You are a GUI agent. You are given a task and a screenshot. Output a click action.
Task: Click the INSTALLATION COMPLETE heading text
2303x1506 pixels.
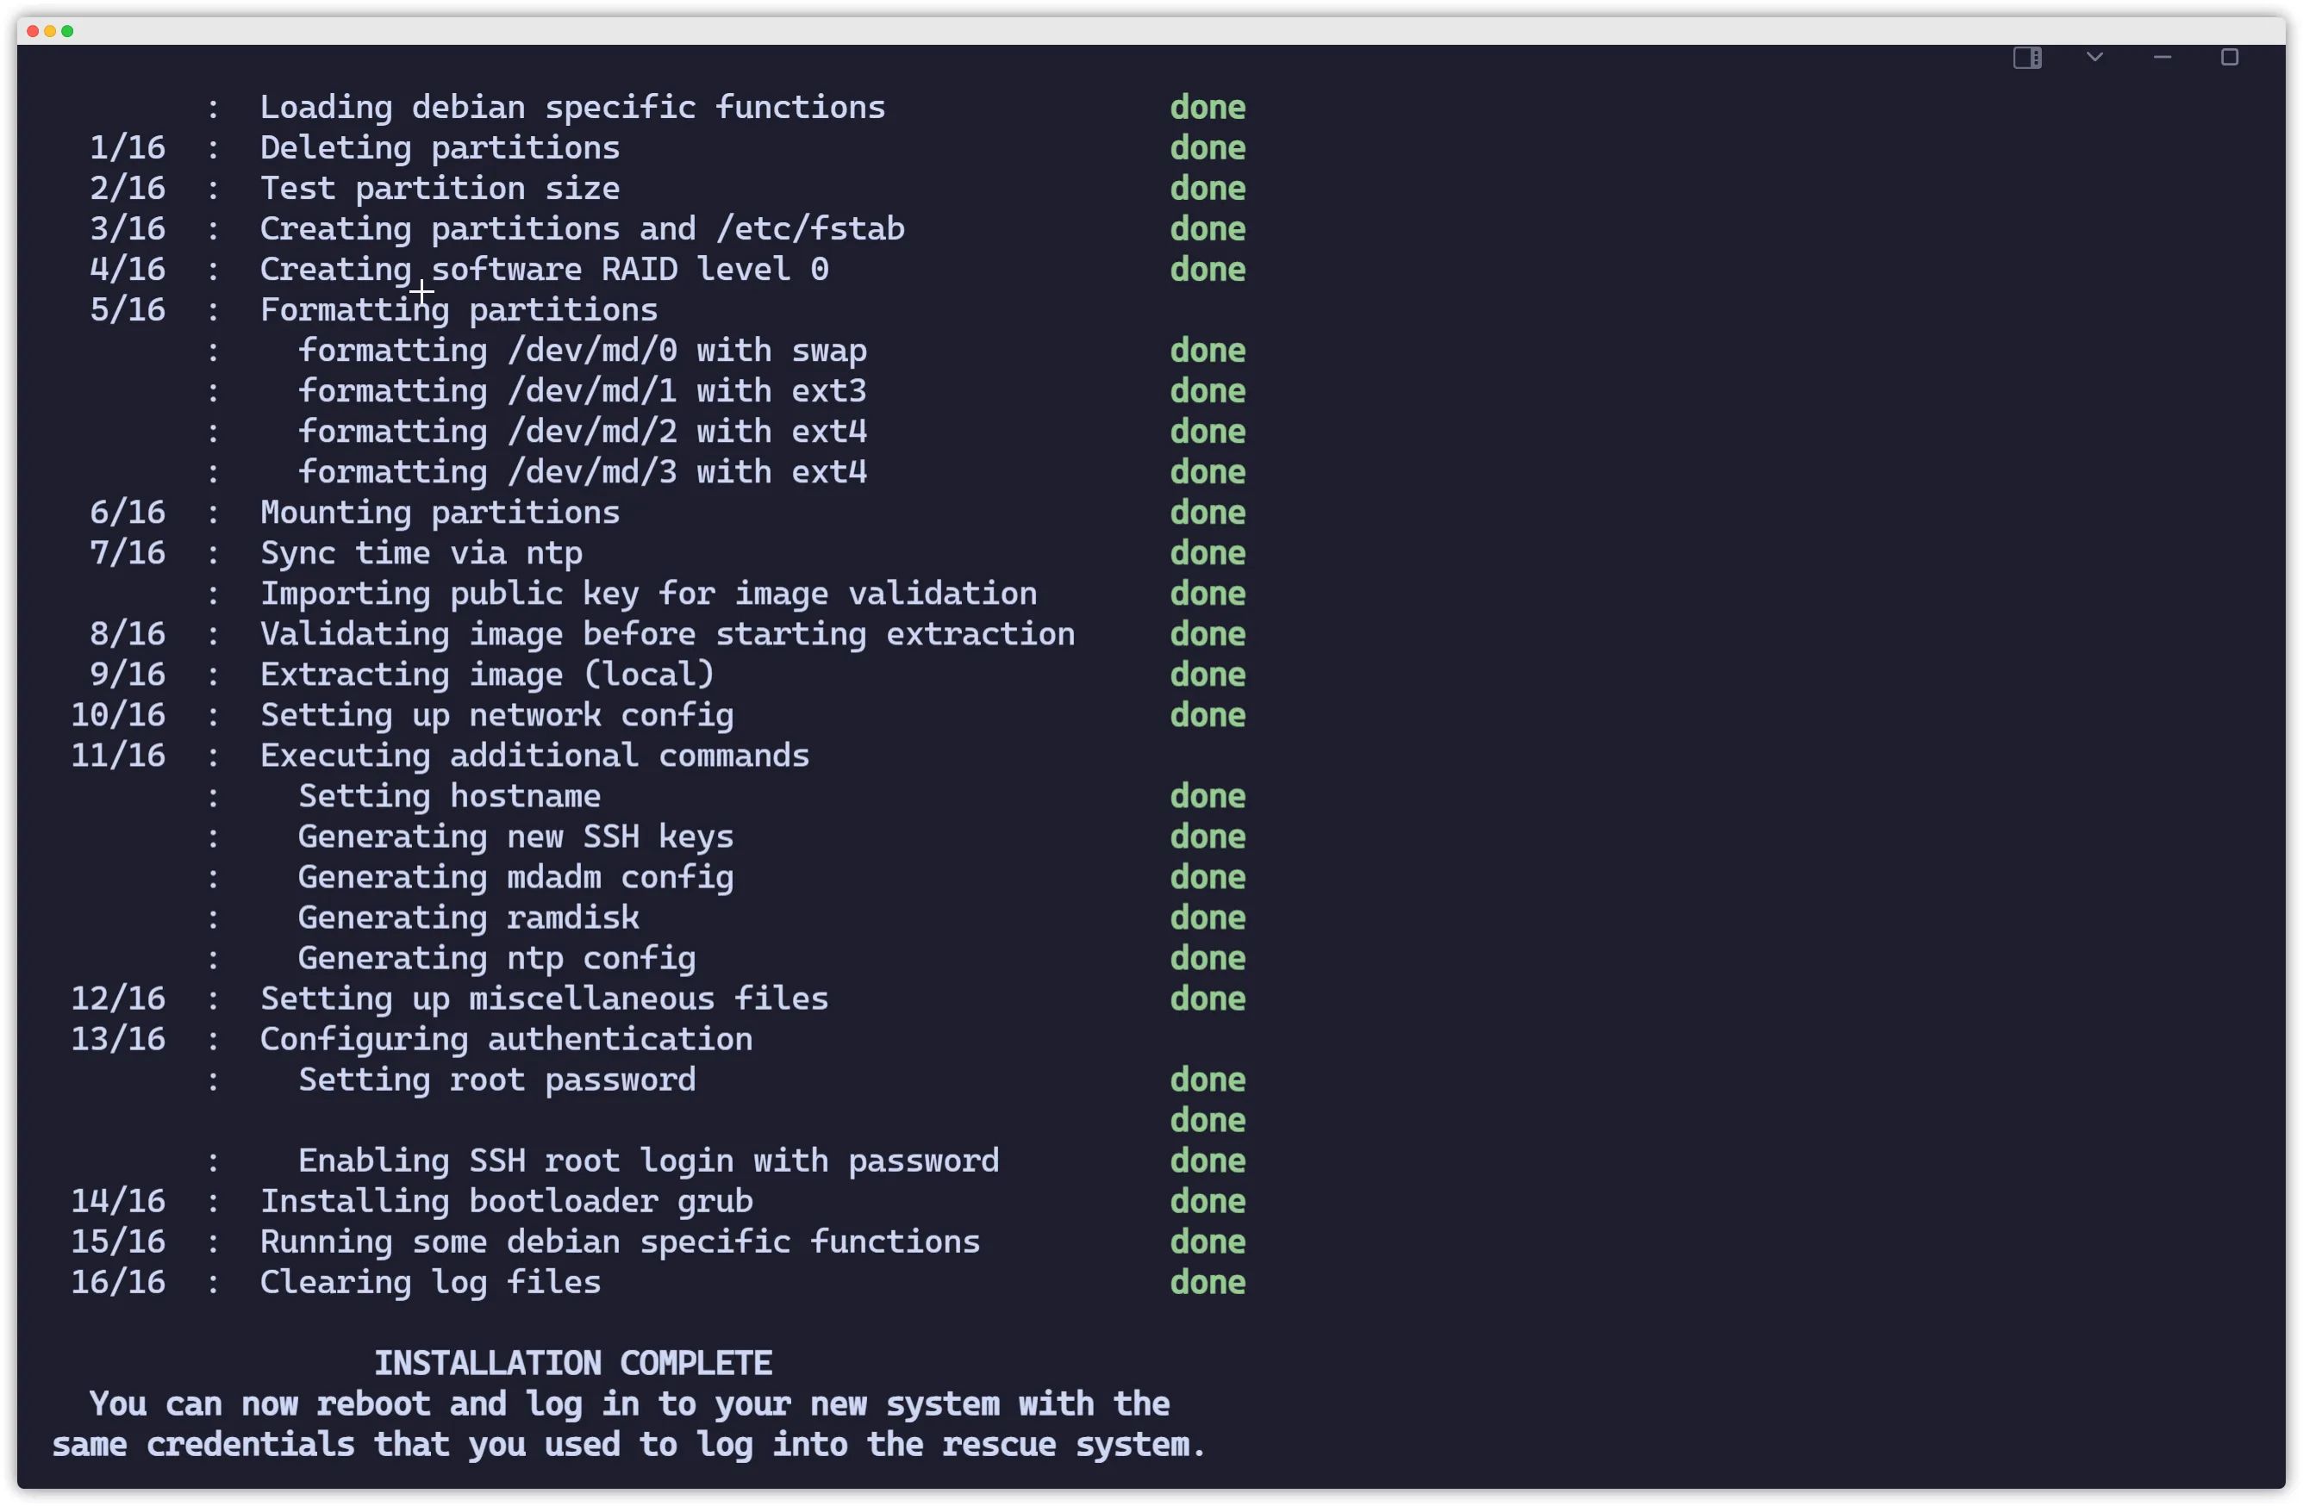(x=573, y=1363)
